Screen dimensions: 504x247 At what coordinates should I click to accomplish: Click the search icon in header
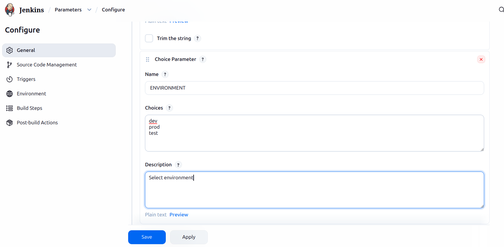[x=501, y=9]
